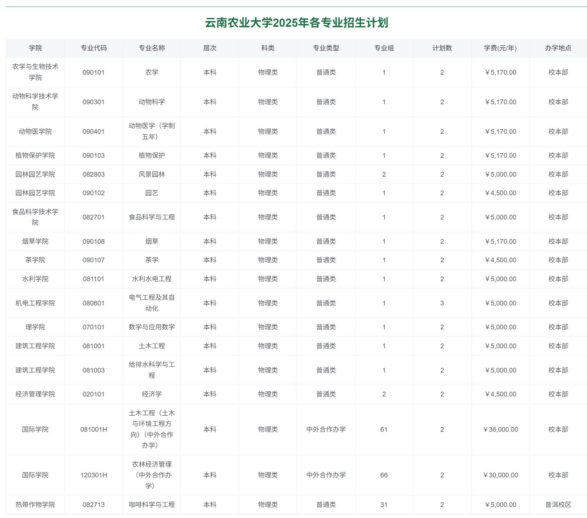Image resolution: width=587 pixels, height=518 pixels.
Task: Select the 烟草学院 cell
Action: click(35, 242)
